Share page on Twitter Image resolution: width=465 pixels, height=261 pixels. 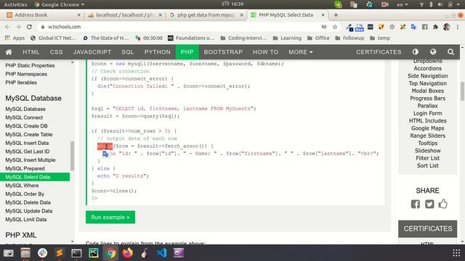pyautogui.click(x=429, y=204)
